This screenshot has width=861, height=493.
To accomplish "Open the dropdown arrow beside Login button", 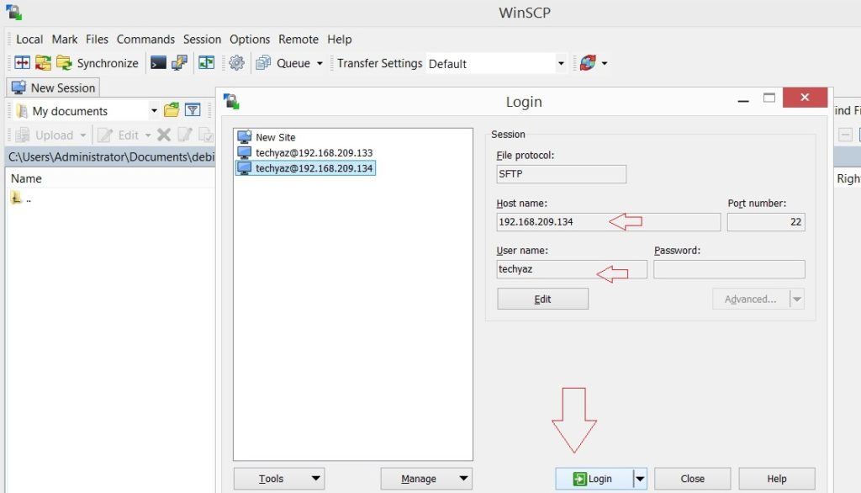I will point(640,479).
